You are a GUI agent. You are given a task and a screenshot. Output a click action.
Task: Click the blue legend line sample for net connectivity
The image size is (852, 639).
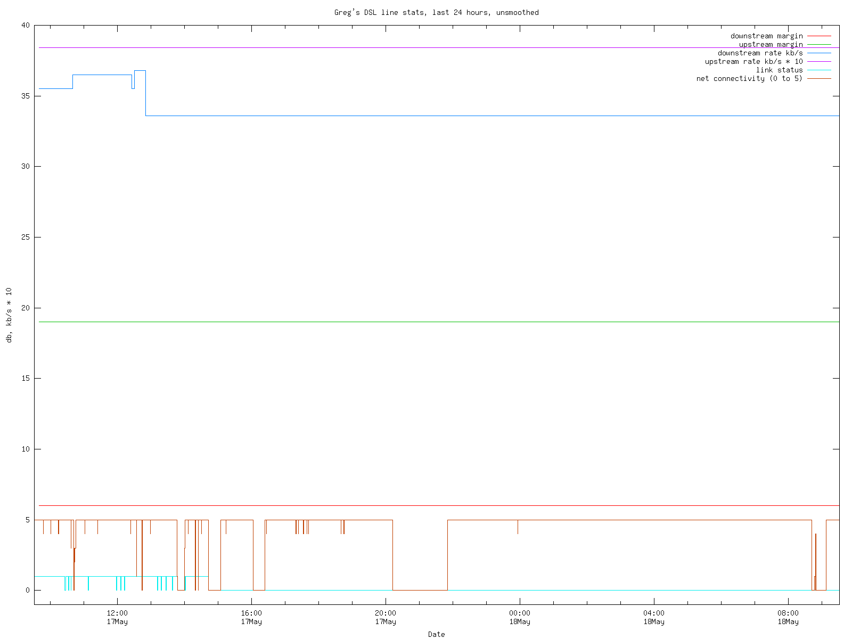pyautogui.click(x=819, y=79)
